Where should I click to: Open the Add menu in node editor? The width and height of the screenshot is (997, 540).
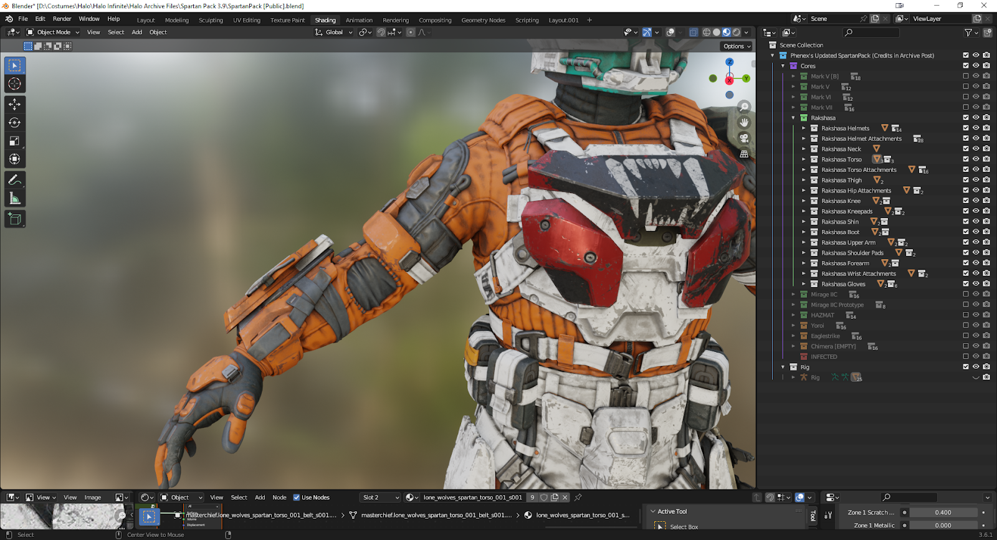coord(260,498)
